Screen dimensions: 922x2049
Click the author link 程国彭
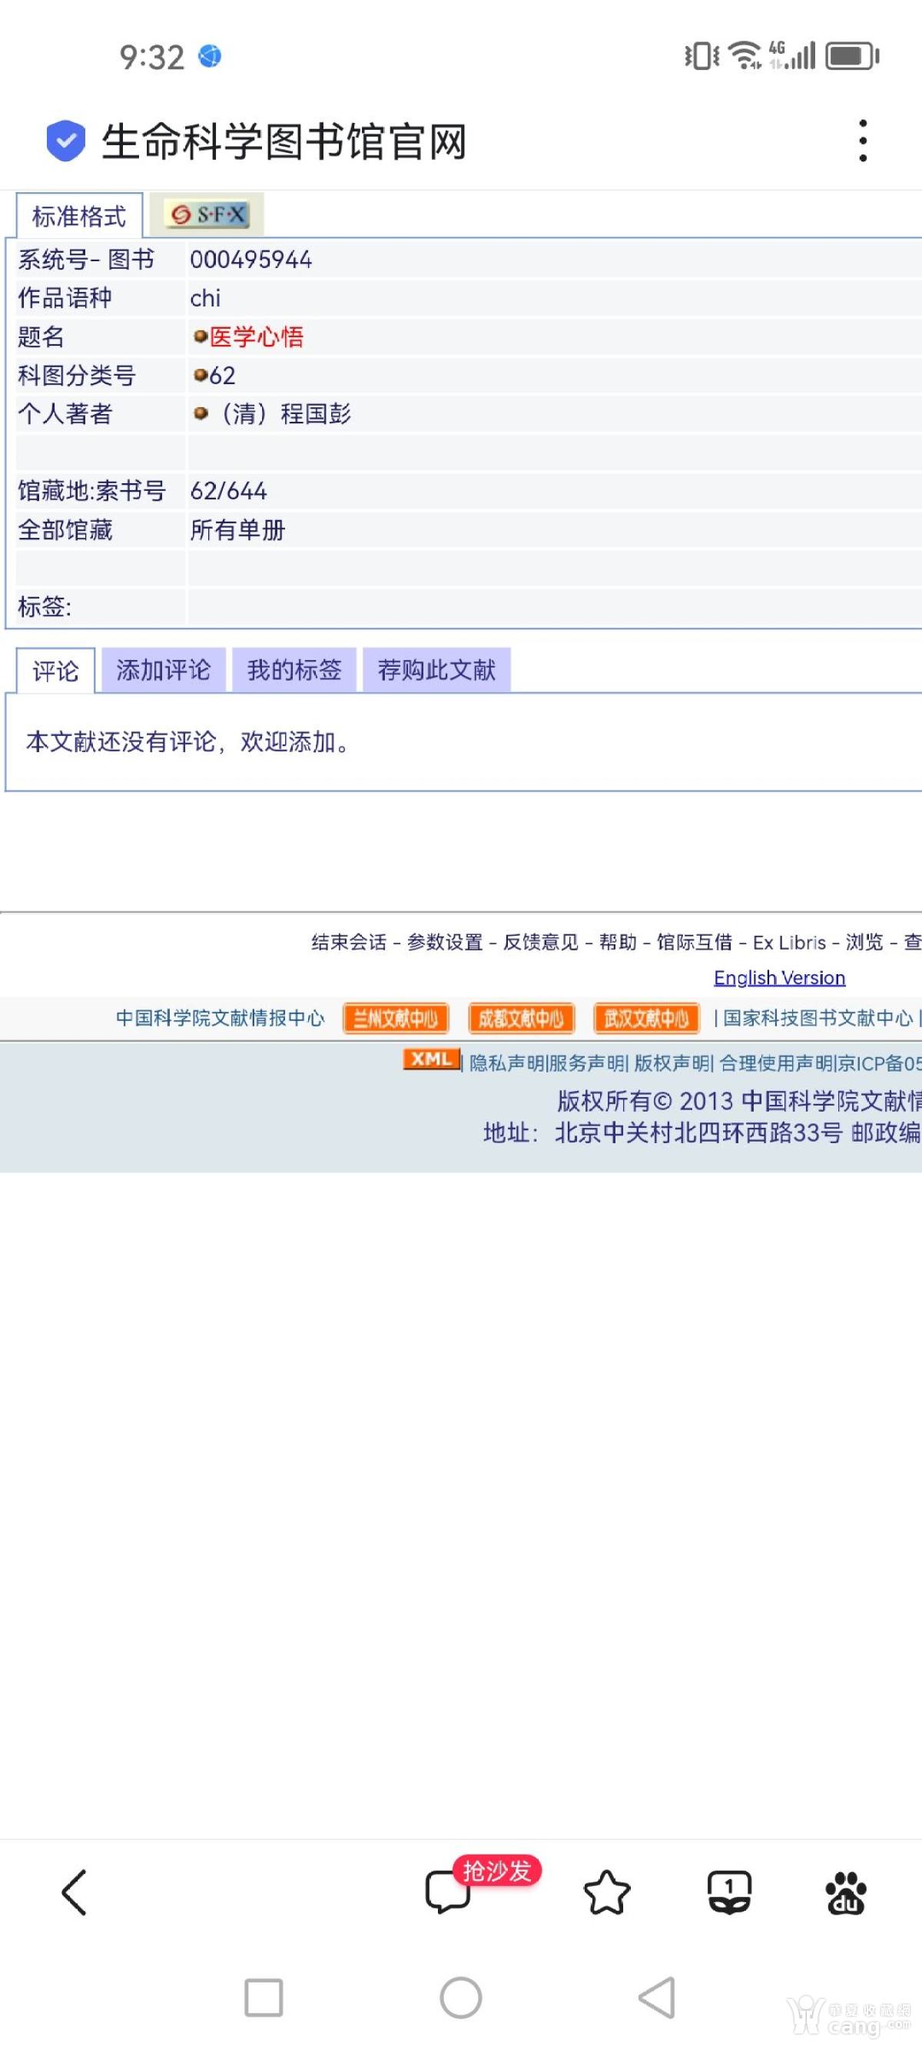coord(315,413)
